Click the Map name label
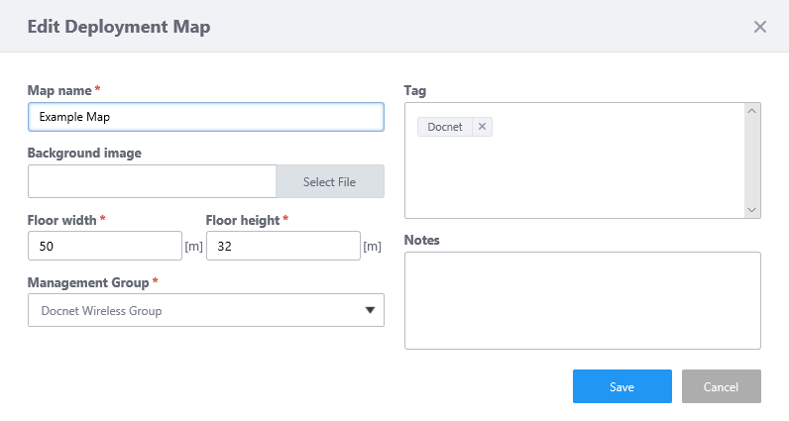Viewport: 789px width, 421px height. pyautogui.click(x=60, y=91)
